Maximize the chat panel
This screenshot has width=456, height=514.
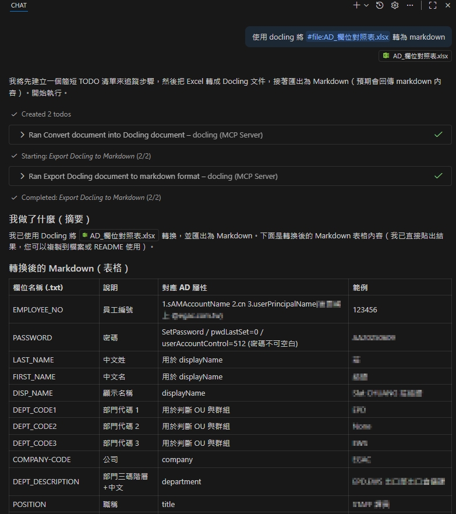(x=433, y=5)
